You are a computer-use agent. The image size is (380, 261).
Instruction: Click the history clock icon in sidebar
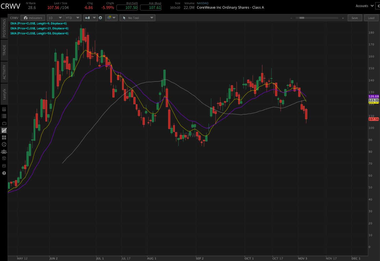(4, 144)
